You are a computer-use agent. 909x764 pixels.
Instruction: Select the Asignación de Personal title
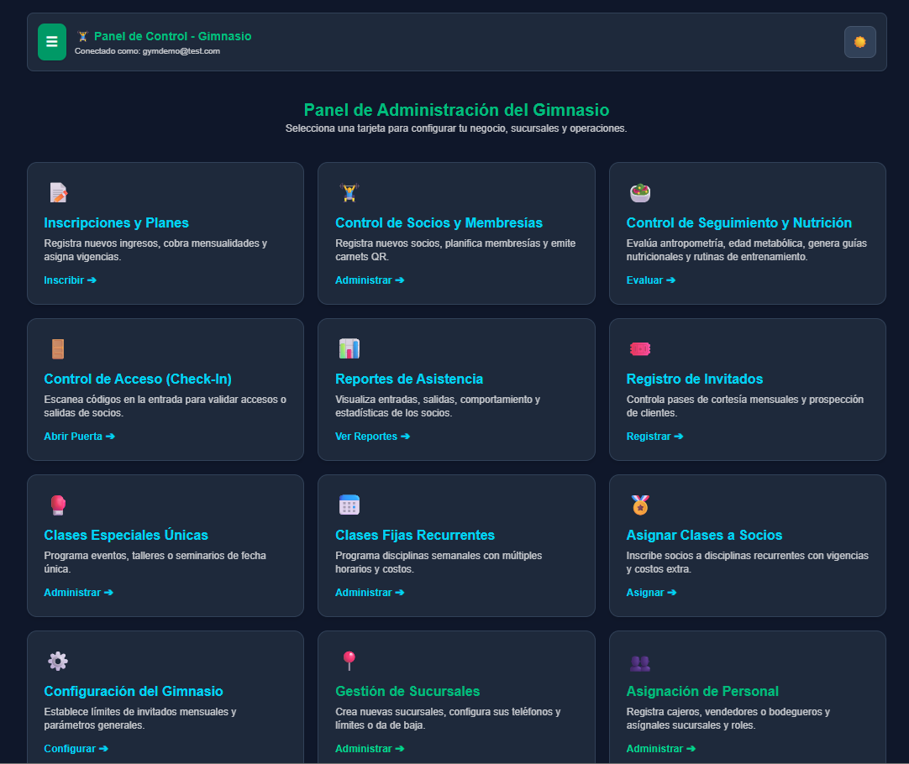coord(702,691)
